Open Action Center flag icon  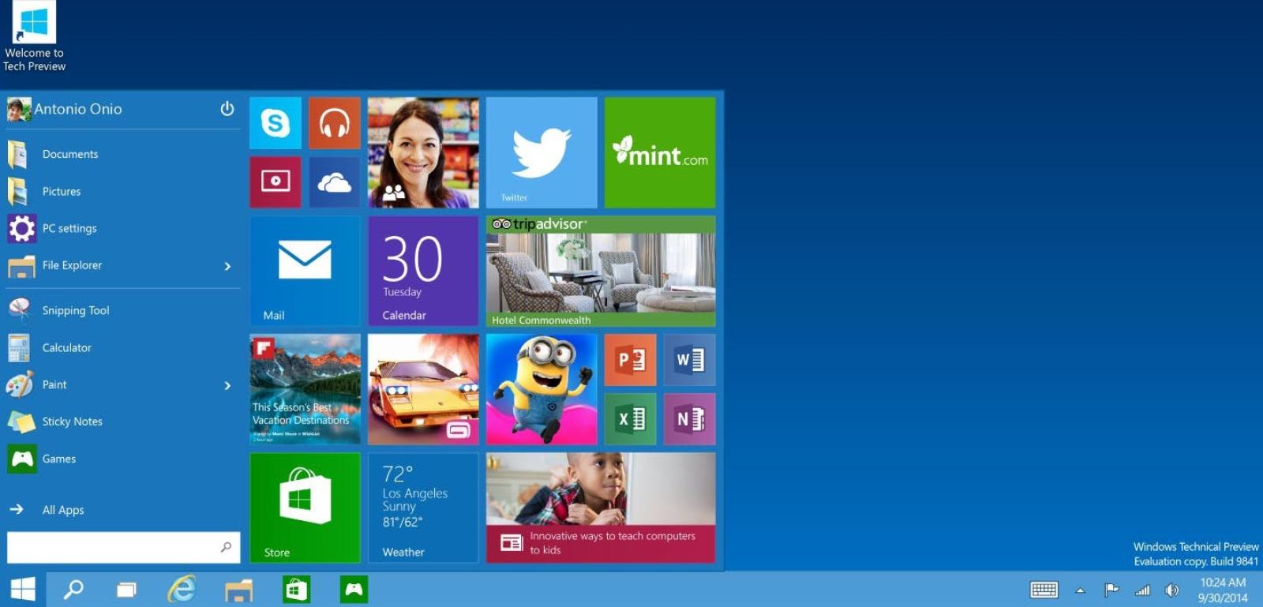[1111, 590]
